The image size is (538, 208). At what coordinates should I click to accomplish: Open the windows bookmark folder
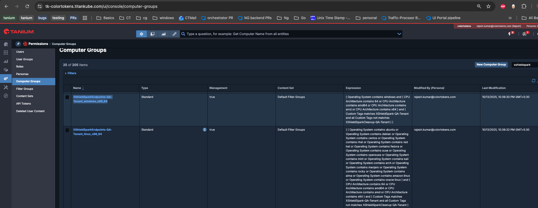click(163, 18)
